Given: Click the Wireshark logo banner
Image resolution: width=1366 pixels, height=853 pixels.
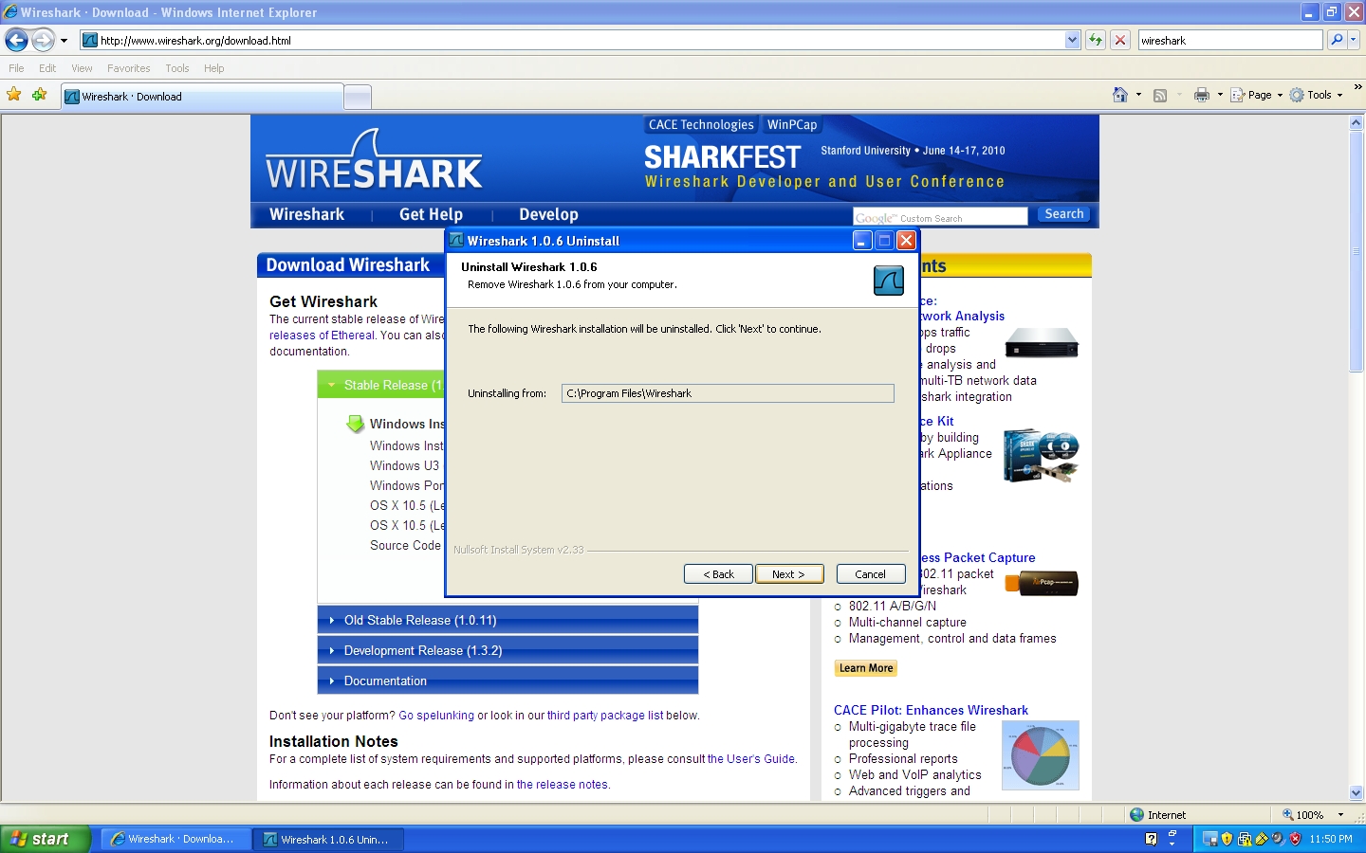Looking at the screenshot, I should point(374,159).
